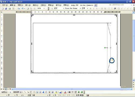
Task: Open the 正文 style dropdown
Action: point(64,8)
